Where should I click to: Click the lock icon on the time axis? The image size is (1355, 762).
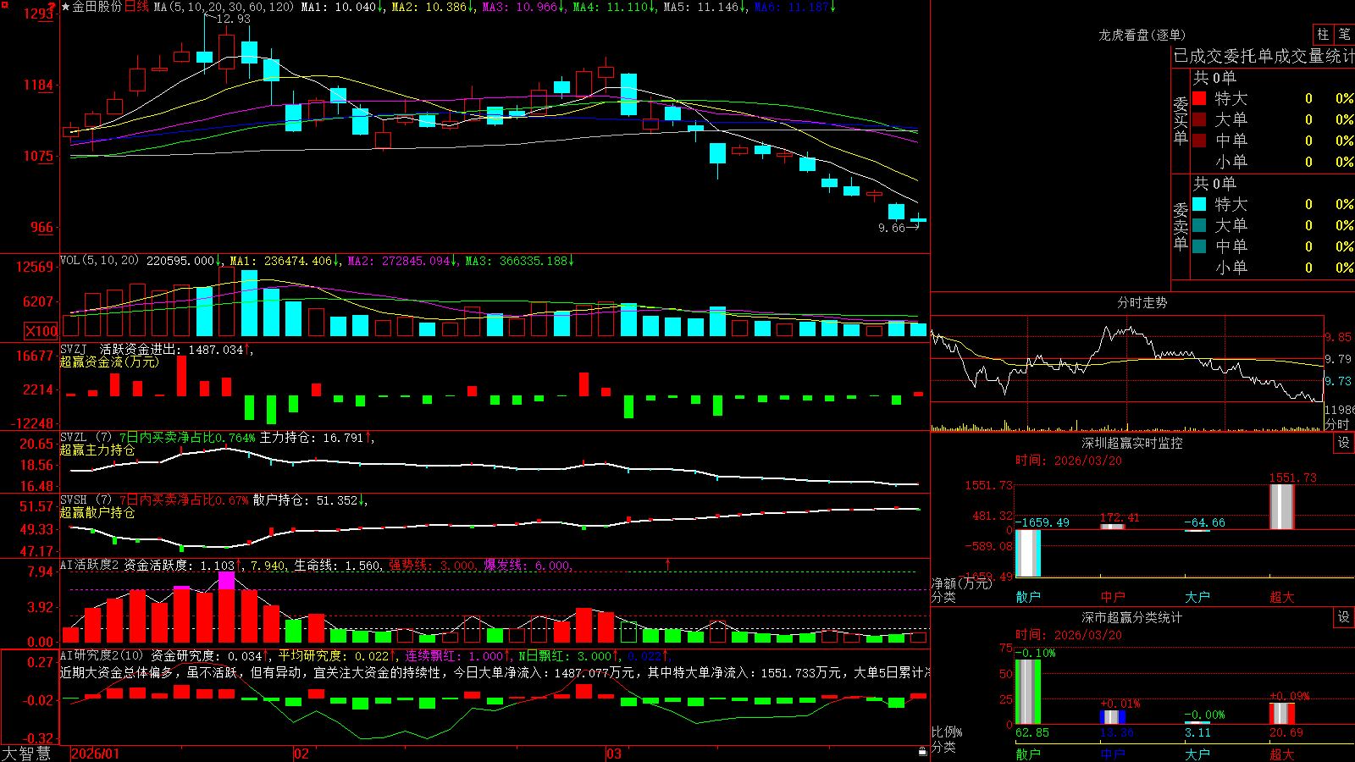coord(923,752)
